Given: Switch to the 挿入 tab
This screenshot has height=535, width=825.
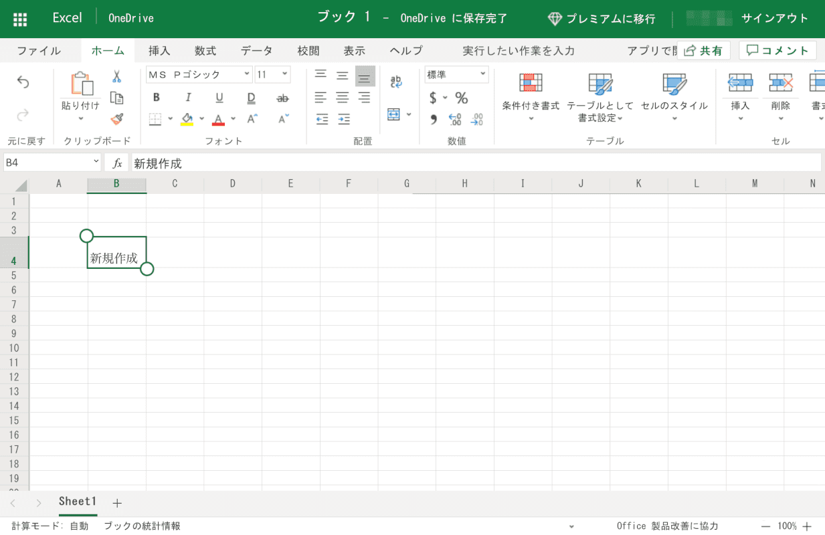Looking at the screenshot, I should tap(159, 51).
